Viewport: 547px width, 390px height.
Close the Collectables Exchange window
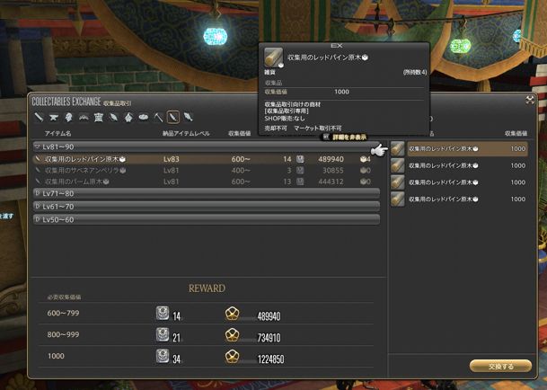[x=530, y=101]
